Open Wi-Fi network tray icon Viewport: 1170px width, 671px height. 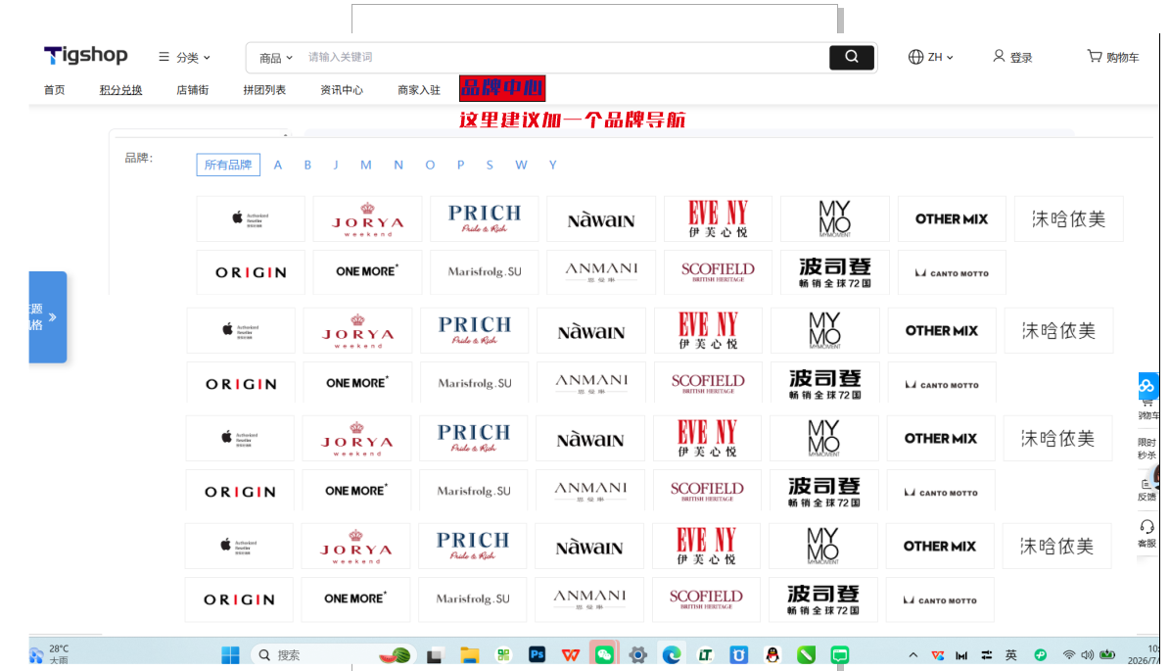click(x=1068, y=655)
